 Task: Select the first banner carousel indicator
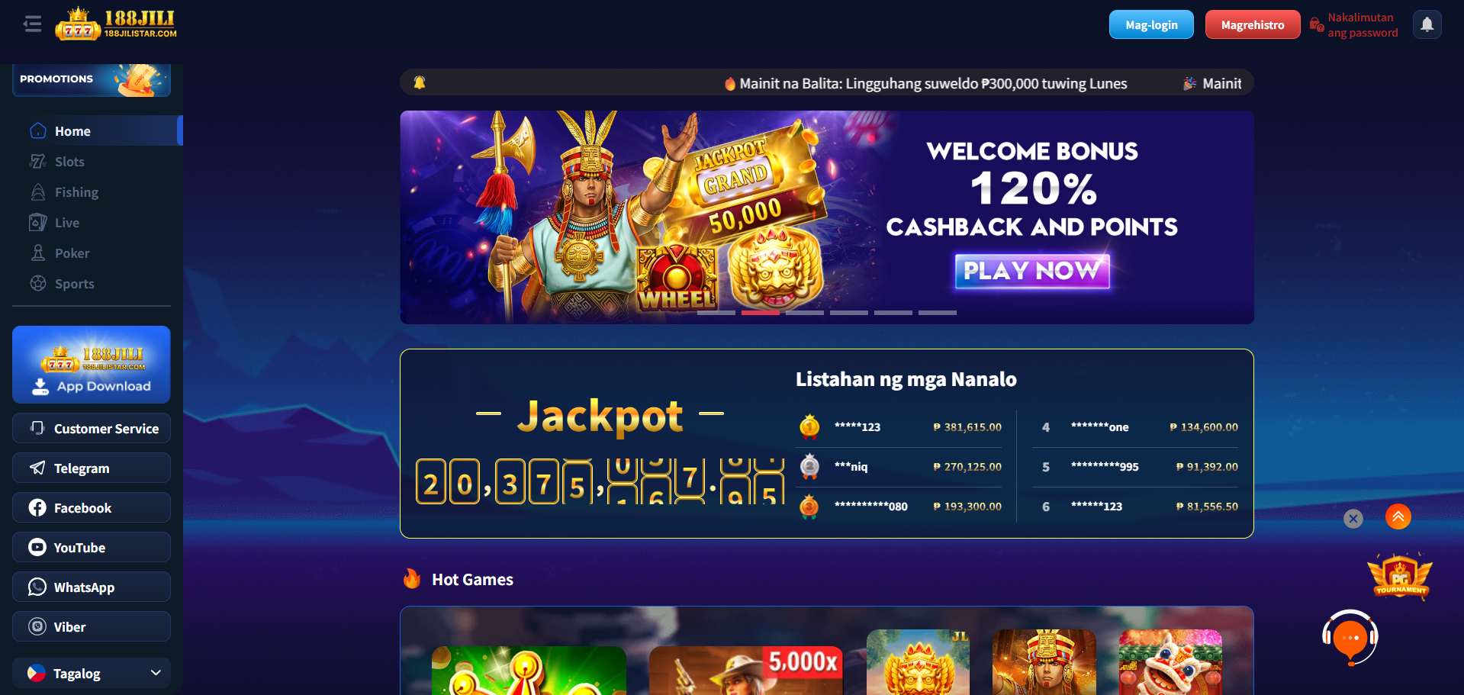716,313
